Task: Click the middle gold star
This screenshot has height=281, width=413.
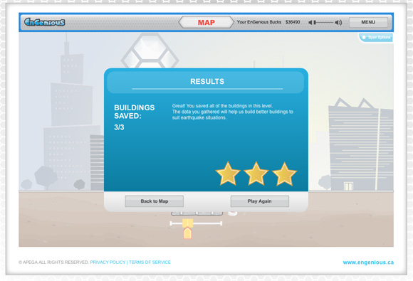Action: pos(256,174)
